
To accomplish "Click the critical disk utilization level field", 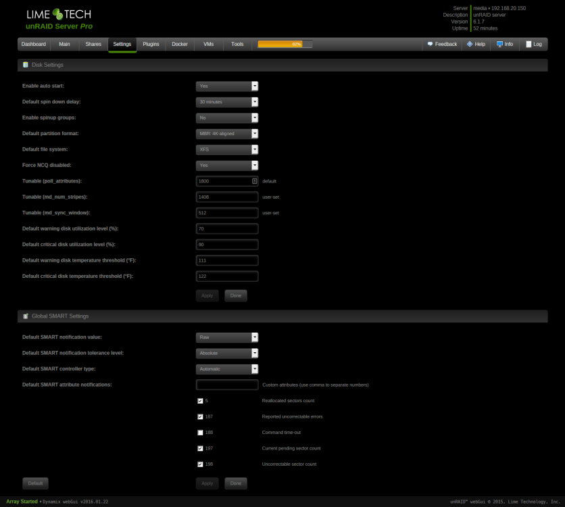I will click(227, 245).
